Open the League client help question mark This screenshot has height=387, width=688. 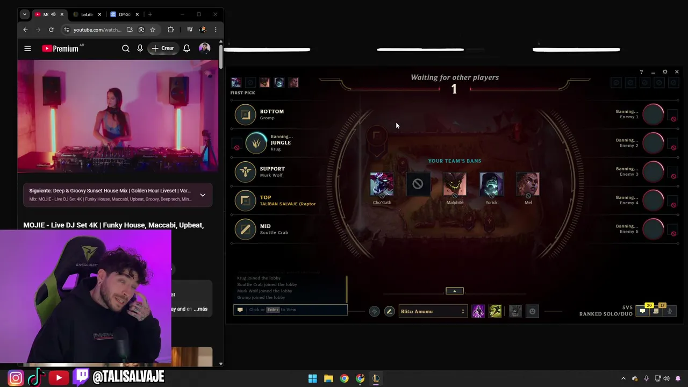[x=641, y=72]
